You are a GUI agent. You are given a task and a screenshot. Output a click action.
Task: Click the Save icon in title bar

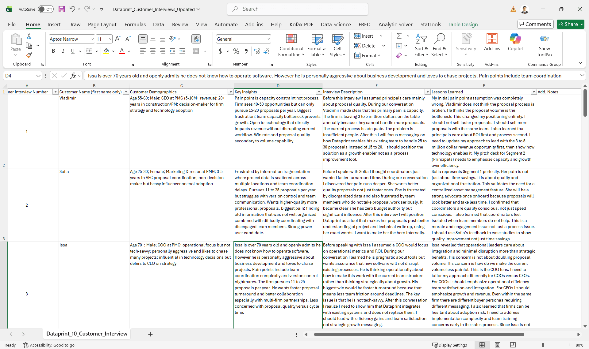click(x=62, y=9)
